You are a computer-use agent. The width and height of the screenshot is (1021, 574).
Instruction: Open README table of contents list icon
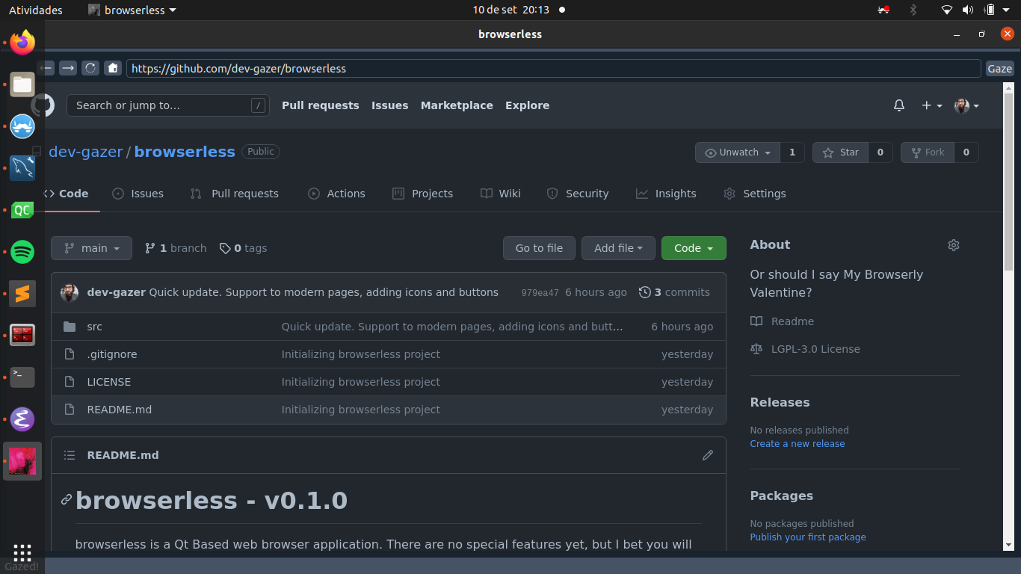click(70, 455)
